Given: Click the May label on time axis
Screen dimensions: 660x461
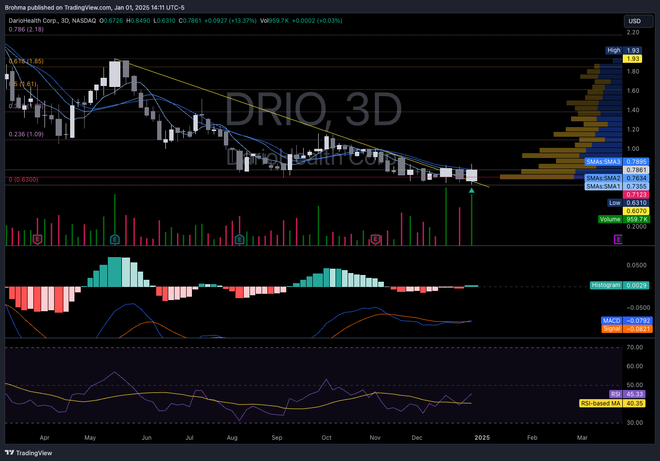Looking at the screenshot, I should pos(90,438).
